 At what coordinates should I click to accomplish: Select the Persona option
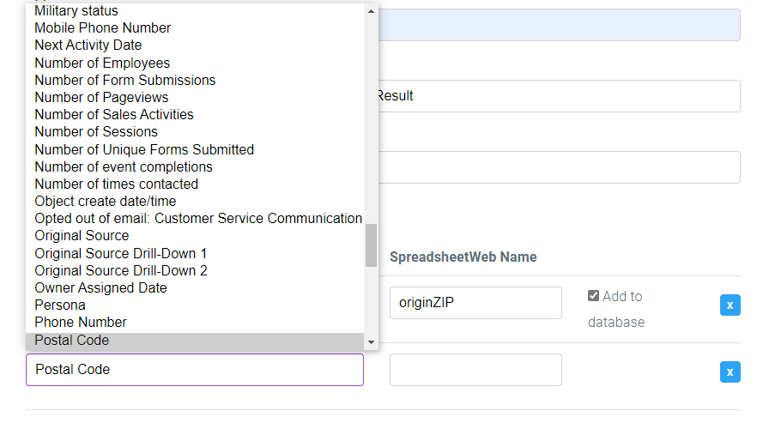60,305
